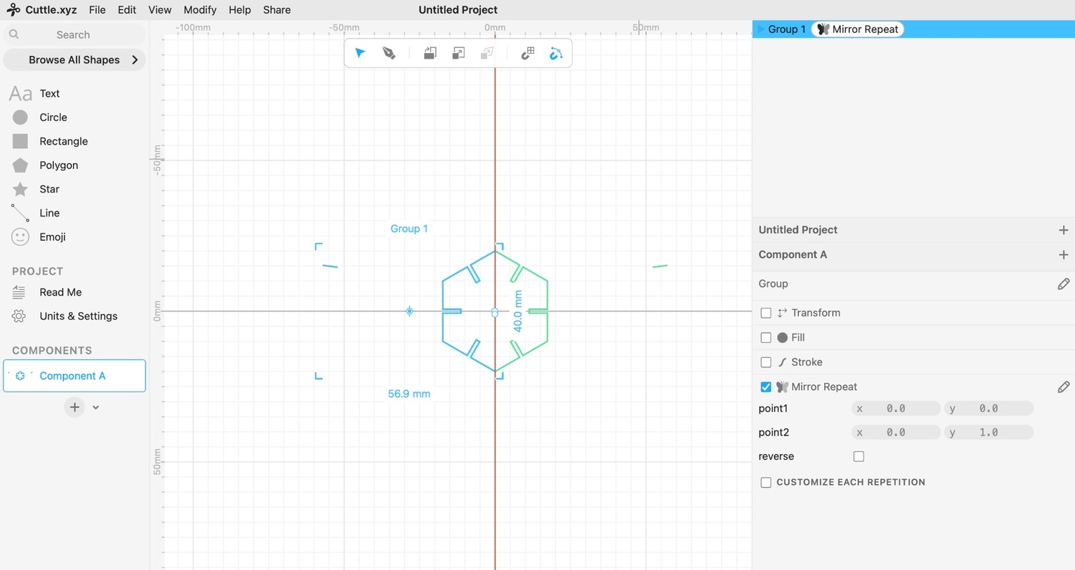Select the arrow Select tool
This screenshot has height=570, width=1075.
click(x=360, y=53)
